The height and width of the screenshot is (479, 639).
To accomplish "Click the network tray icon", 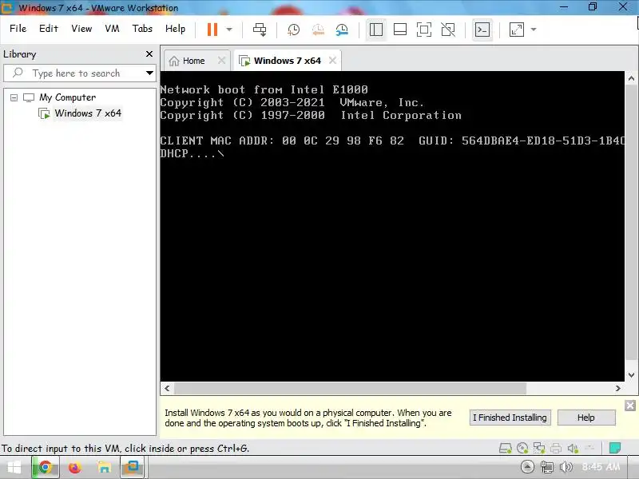I will (x=547, y=467).
